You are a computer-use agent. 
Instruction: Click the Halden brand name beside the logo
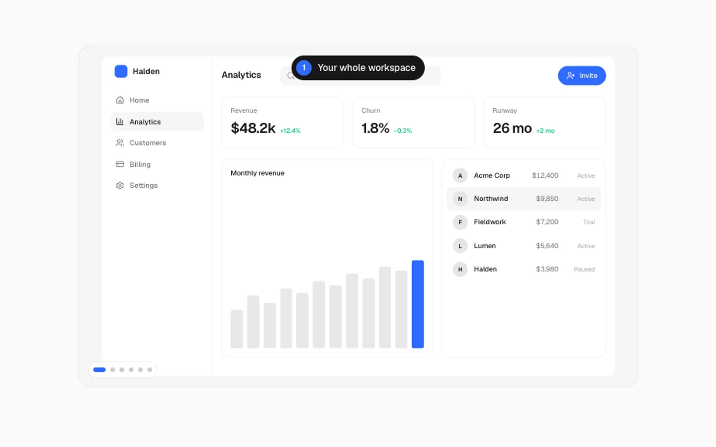[x=146, y=72]
